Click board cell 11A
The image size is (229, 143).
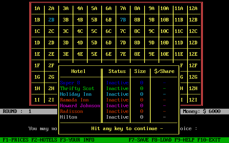(179, 8)
